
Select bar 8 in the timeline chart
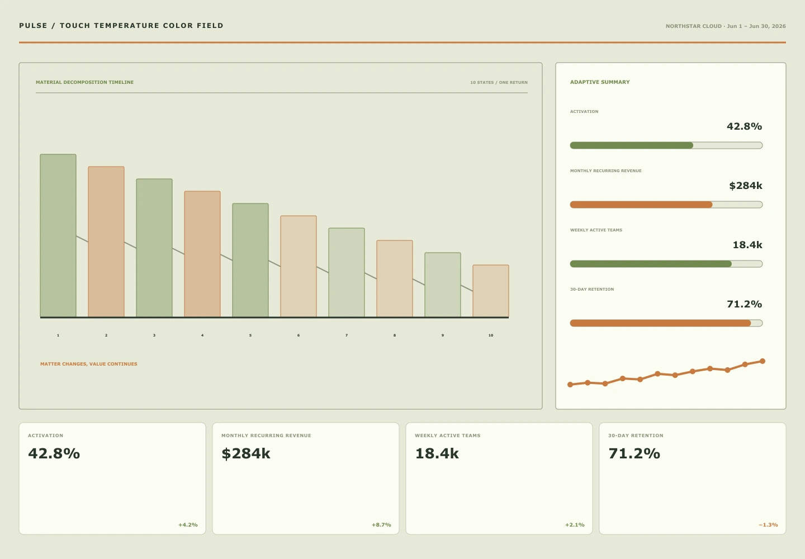click(x=395, y=279)
